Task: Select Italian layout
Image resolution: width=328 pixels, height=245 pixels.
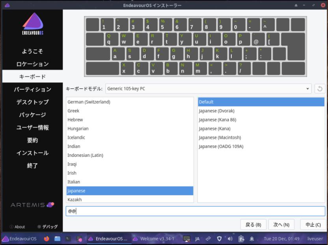Action: pos(130,182)
